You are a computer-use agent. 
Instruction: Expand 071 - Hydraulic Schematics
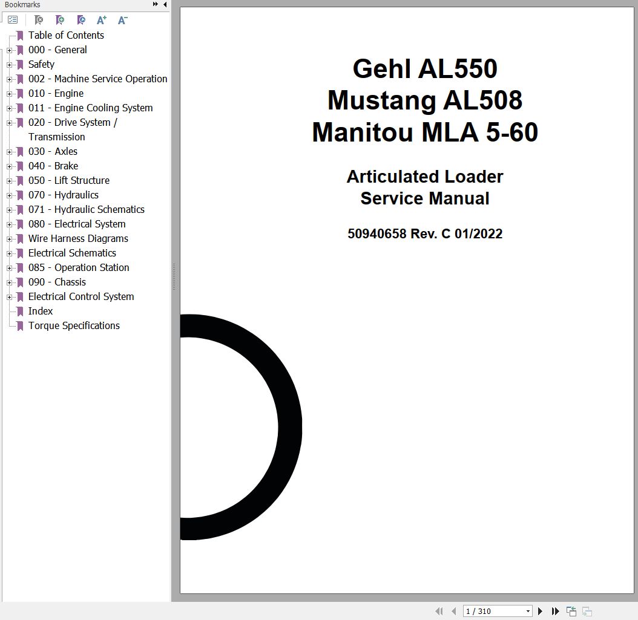click(x=9, y=210)
